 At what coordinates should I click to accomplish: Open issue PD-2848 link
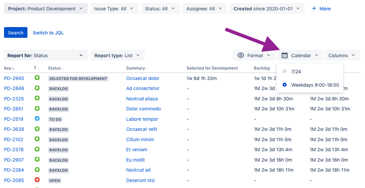click(x=14, y=88)
